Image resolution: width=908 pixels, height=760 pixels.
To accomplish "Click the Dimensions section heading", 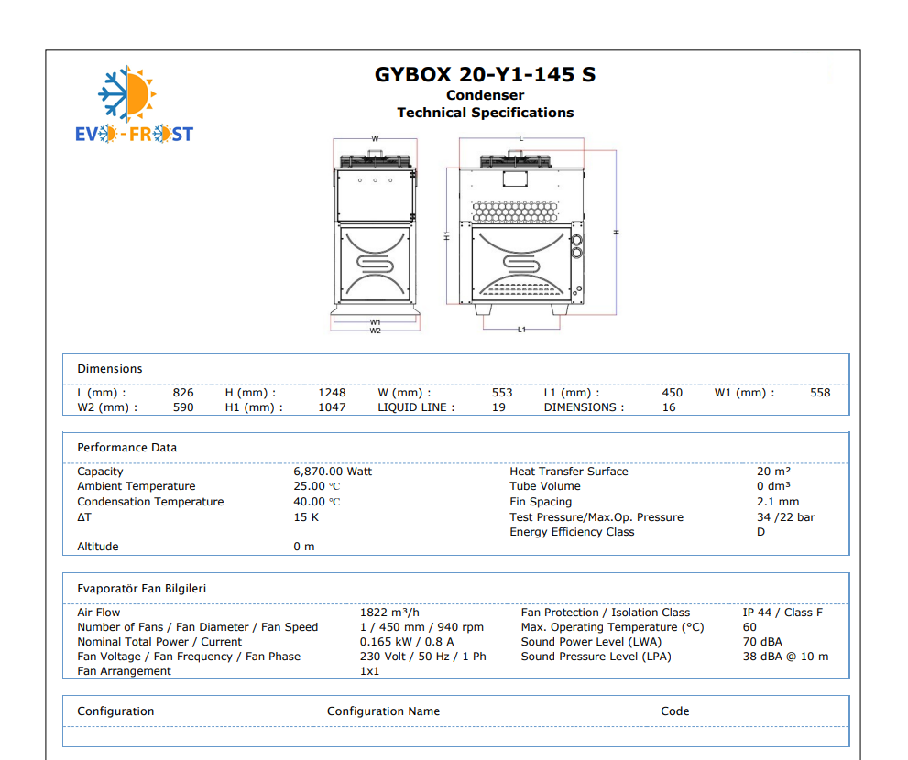I will 110,369.
